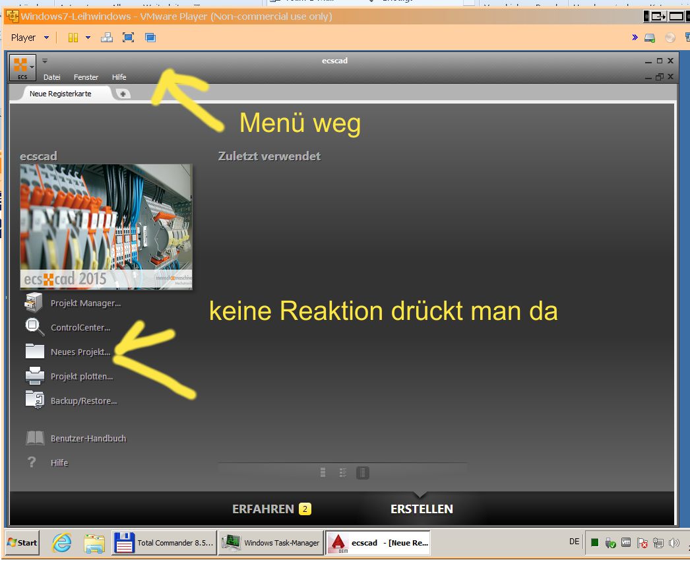This screenshot has width=690, height=564.
Task: Click VMware hard disk device icon
Action: pyautogui.click(x=650, y=38)
